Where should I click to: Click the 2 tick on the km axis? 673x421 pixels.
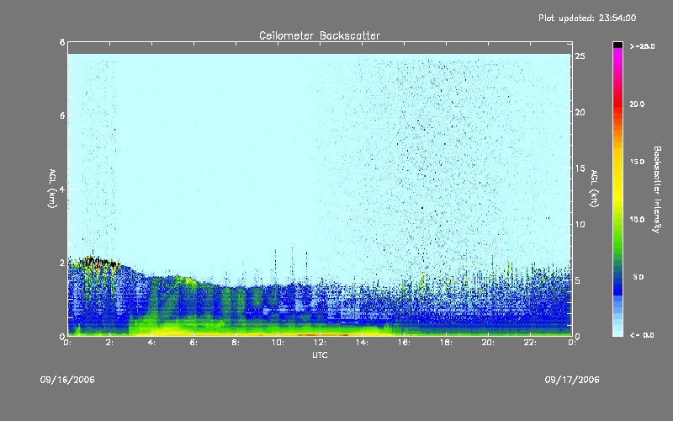(x=62, y=263)
